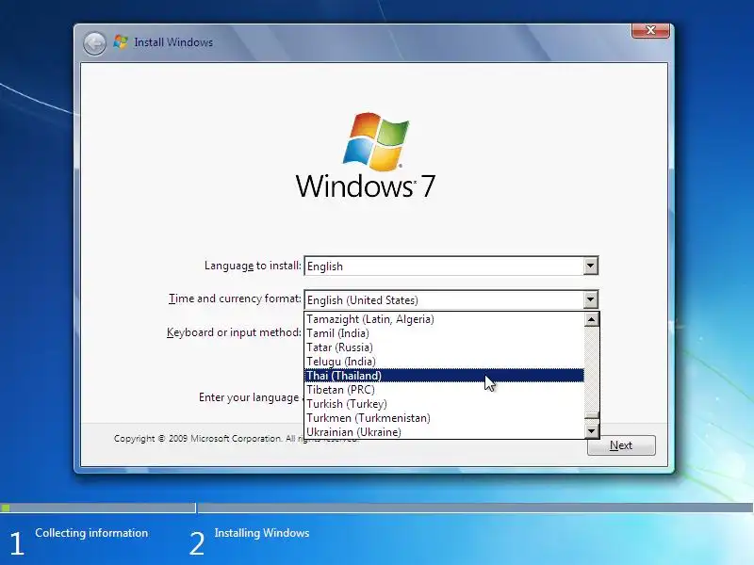The image size is (754, 565).
Task: Choose Tatar (Russia) in the list
Action: 444,347
